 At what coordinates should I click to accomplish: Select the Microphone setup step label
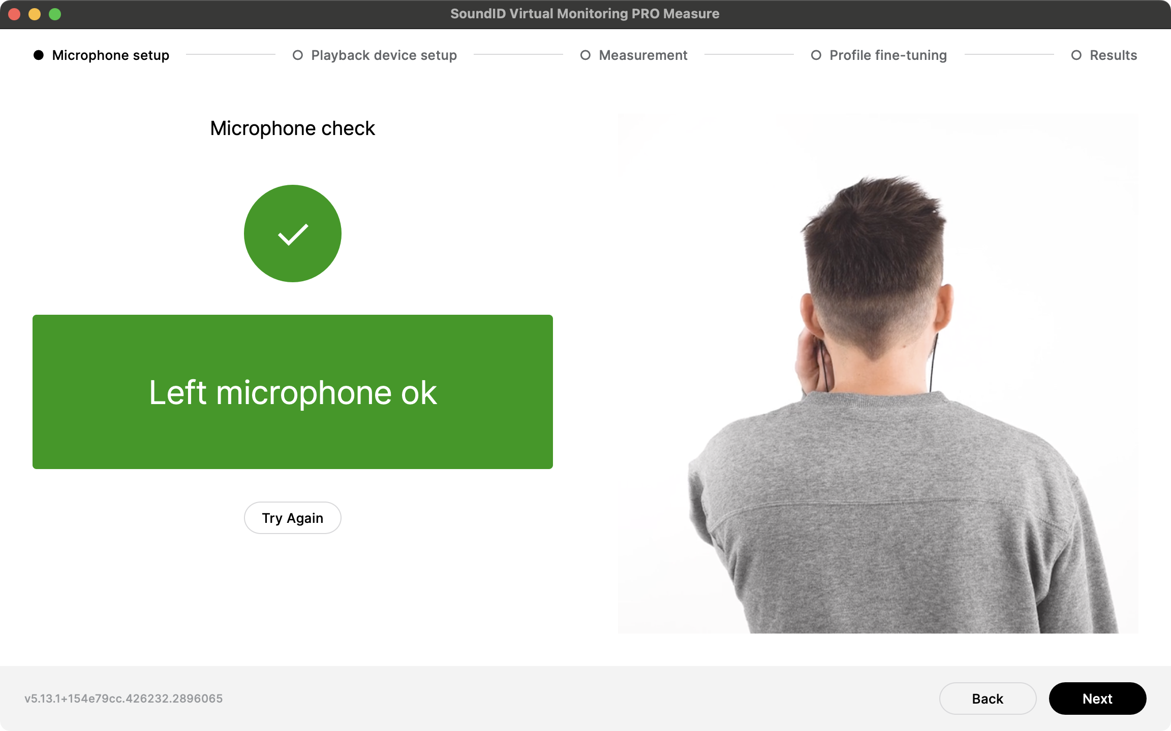tap(111, 55)
